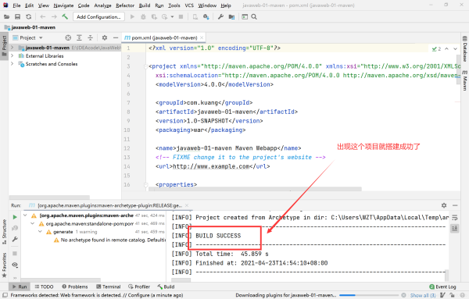Expand the External Libraries tree node
This screenshot has height=299, width=469.
pyautogui.click(x=12, y=56)
